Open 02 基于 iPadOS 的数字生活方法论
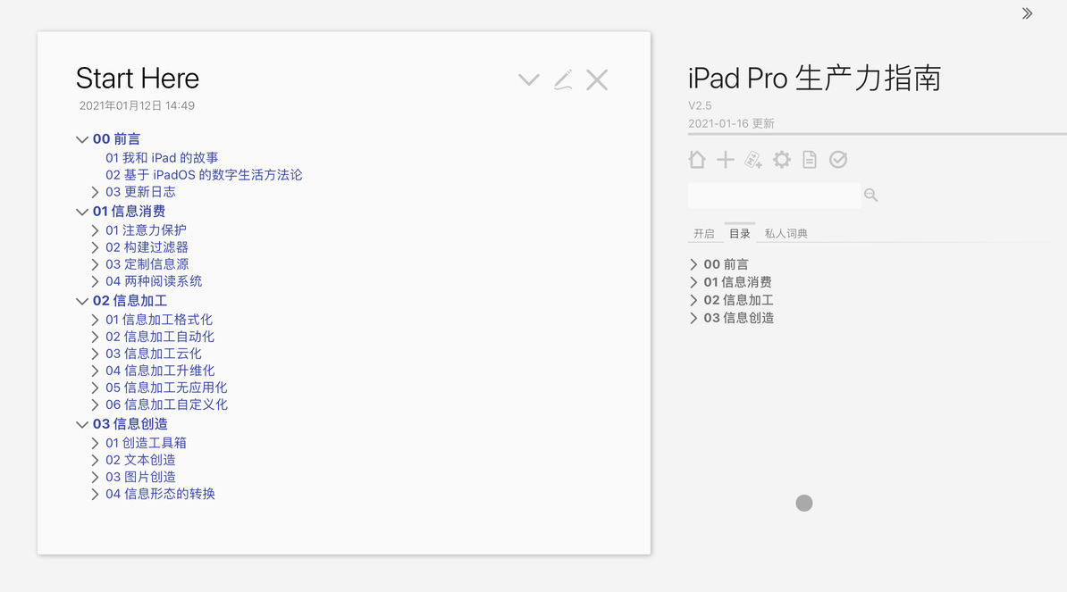The height and width of the screenshot is (592, 1067). tap(204, 175)
